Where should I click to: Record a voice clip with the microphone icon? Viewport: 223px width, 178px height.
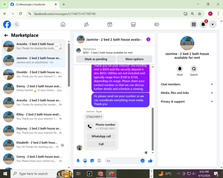(x=78, y=161)
